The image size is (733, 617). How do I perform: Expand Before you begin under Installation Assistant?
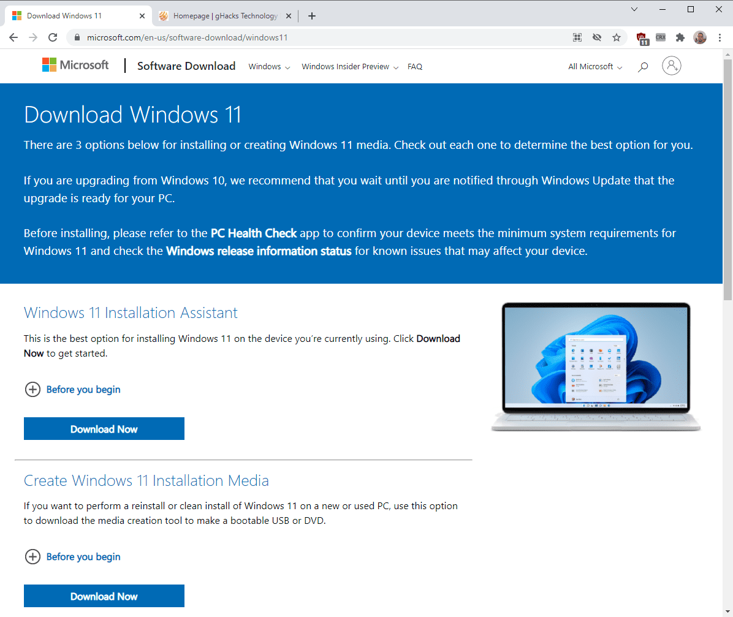[x=72, y=389]
